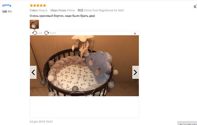Click the 'Right' rotate label
Image resolution: width=197 pixels, height=125 pixels.
[53, 33]
